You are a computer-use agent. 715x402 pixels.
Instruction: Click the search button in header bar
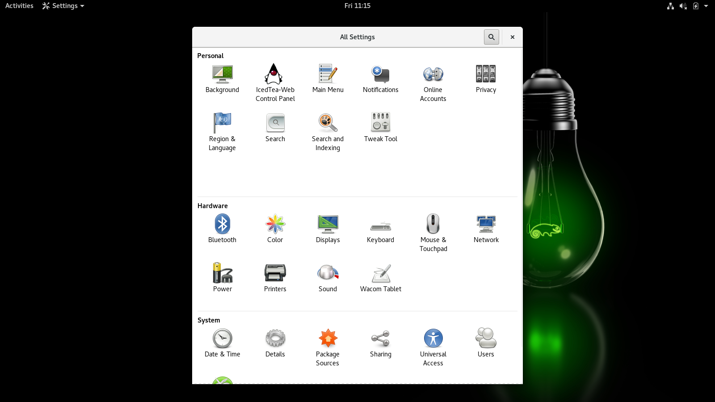pyautogui.click(x=491, y=37)
